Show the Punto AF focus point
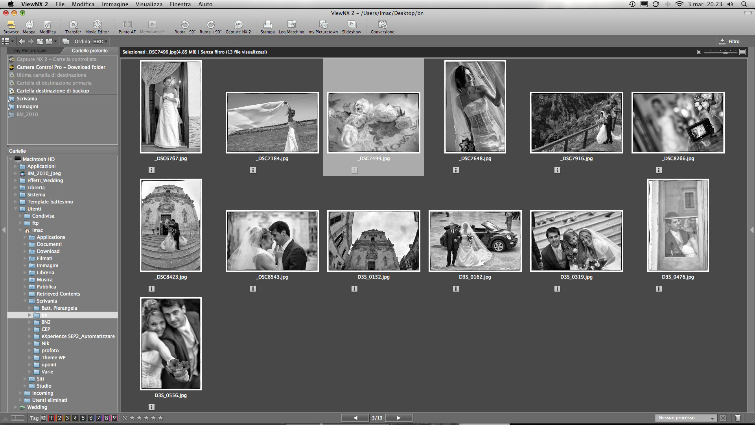The image size is (755, 425). (127, 27)
